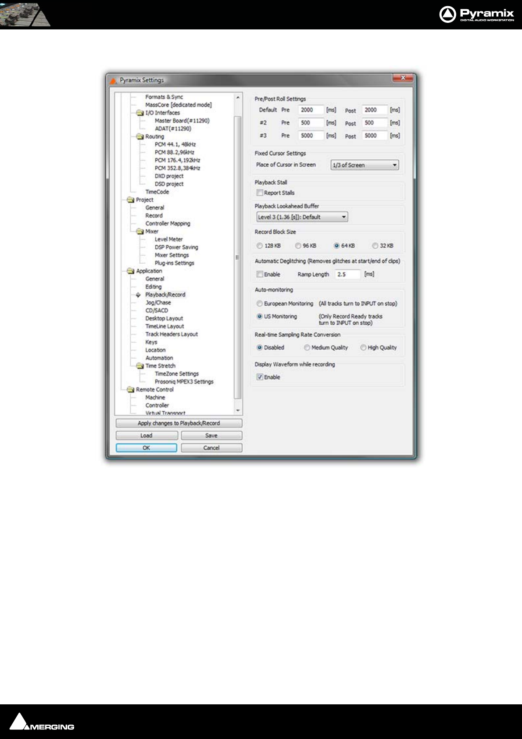The width and height of the screenshot is (522, 739).
Task: Click the Default Pre roll field
Action: pyautogui.click(x=311, y=110)
